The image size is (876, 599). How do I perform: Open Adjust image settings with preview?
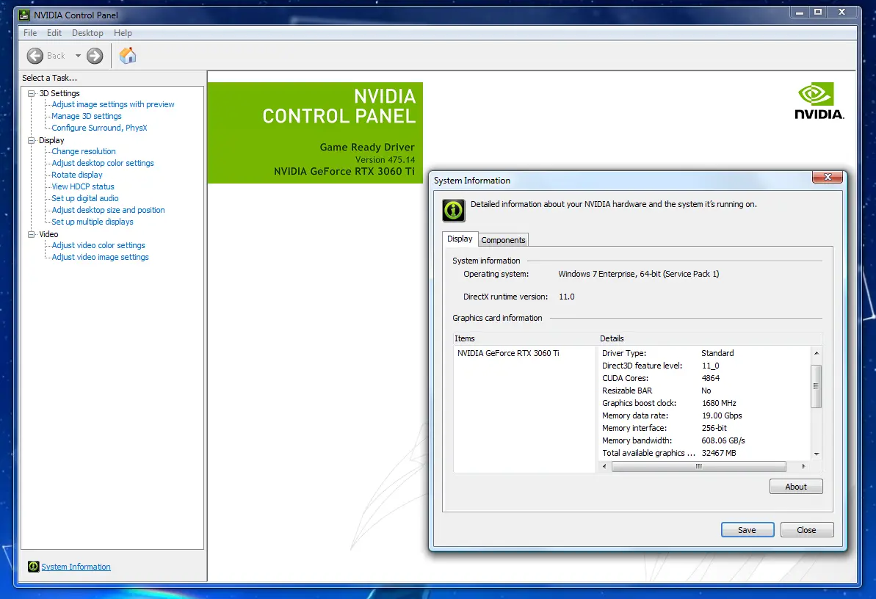click(x=113, y=104)
